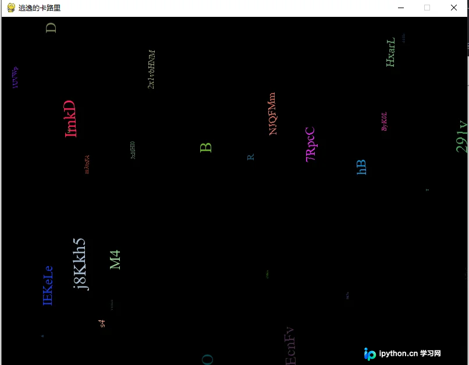Click the green rotated text "HxarL"

(x=390, y=52)
